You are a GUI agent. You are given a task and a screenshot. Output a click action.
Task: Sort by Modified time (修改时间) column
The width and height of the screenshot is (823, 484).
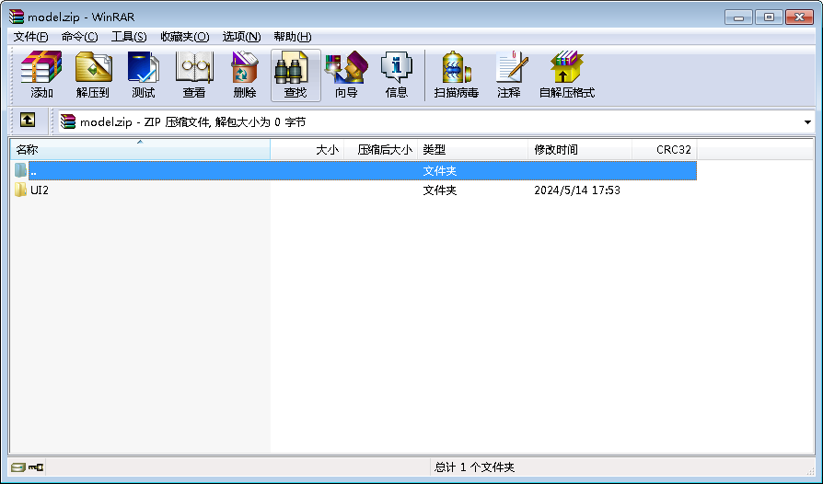pos(580,150)
